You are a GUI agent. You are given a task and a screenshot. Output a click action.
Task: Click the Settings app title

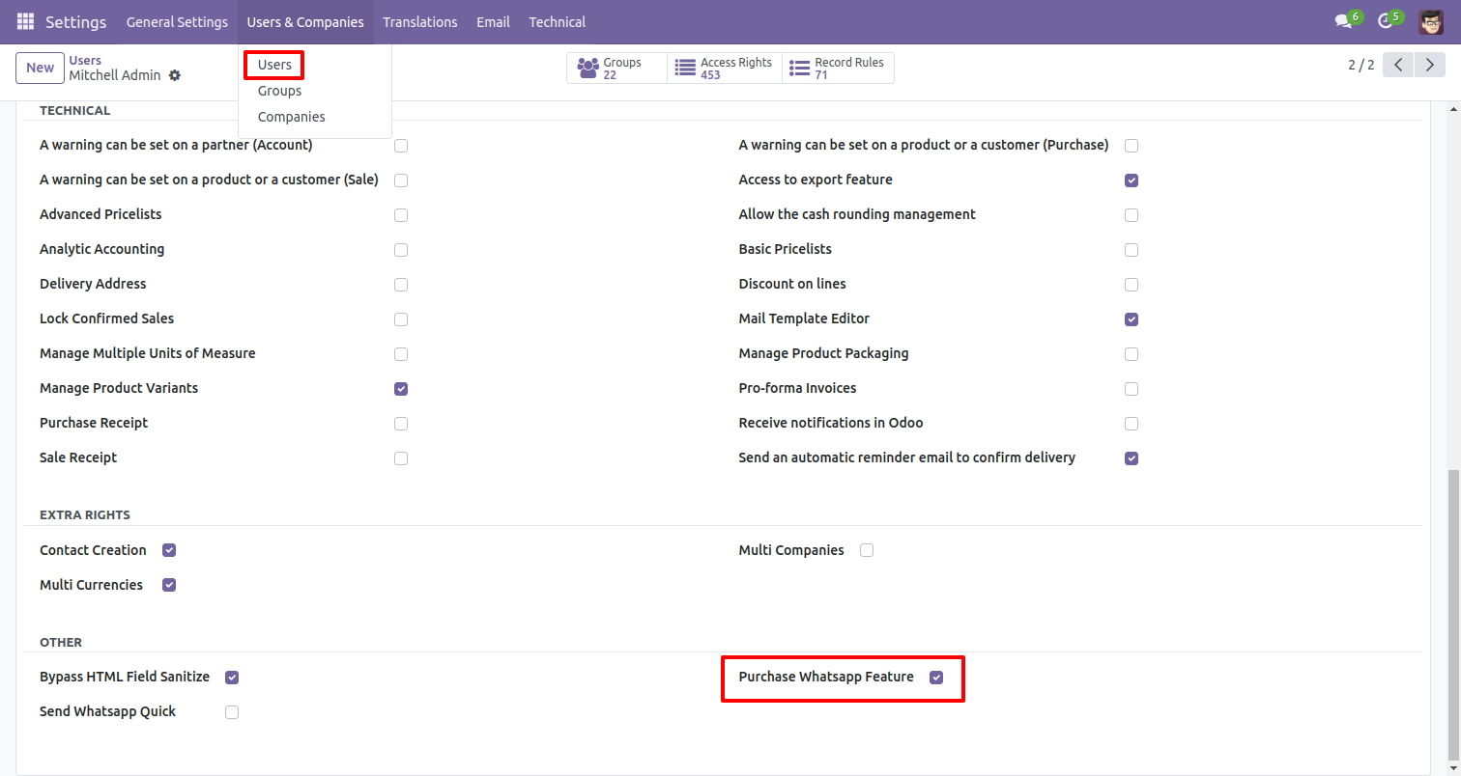click(76, 21)
